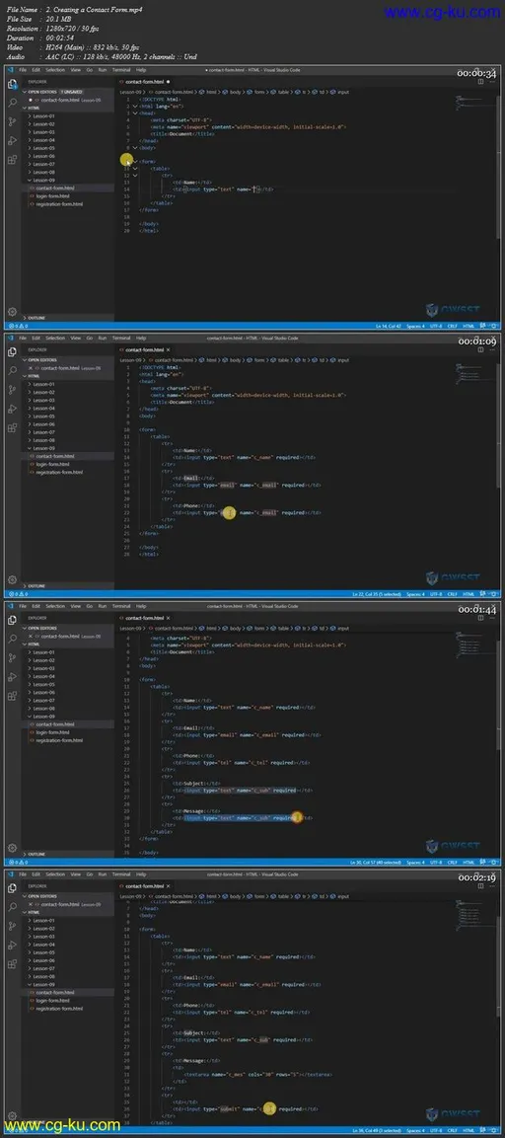The image size is (505, 1138).
Task: Open Run and Debug in the 00:01:09 frame
Action: pyautogui.click(x=12, y=408)
